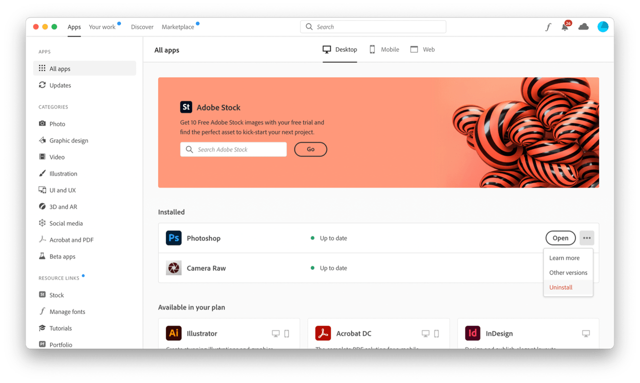This screenshot has height=383, width=640.
Task: Click the Tutorials graduation cap icon
Action: [x=42, y=328]
